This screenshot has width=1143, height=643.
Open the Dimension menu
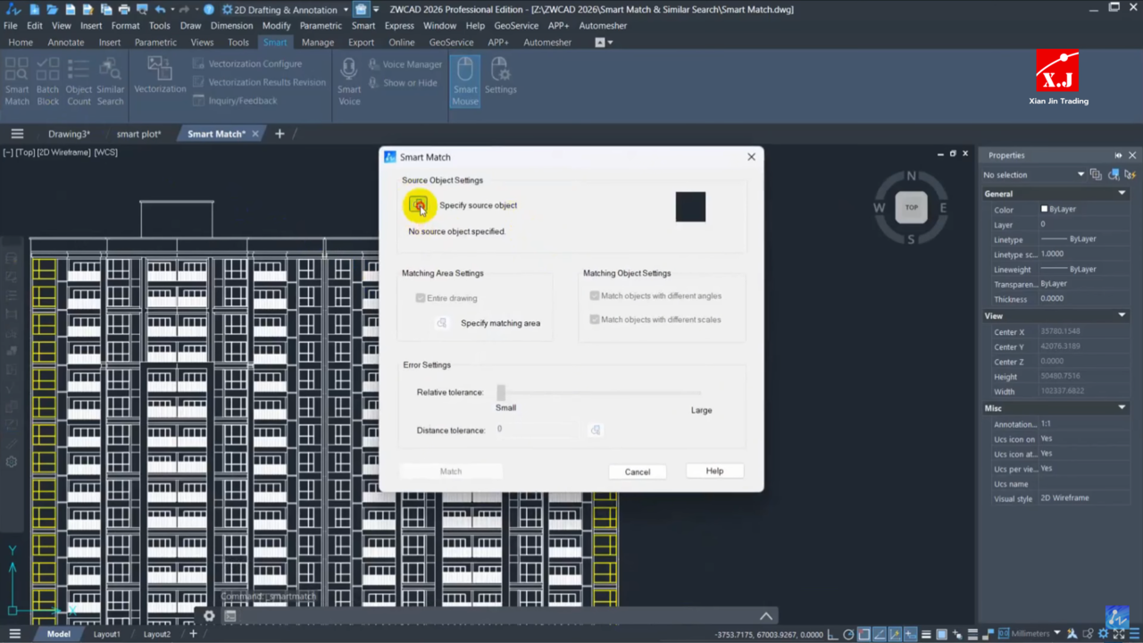click(x=231, y=26)
